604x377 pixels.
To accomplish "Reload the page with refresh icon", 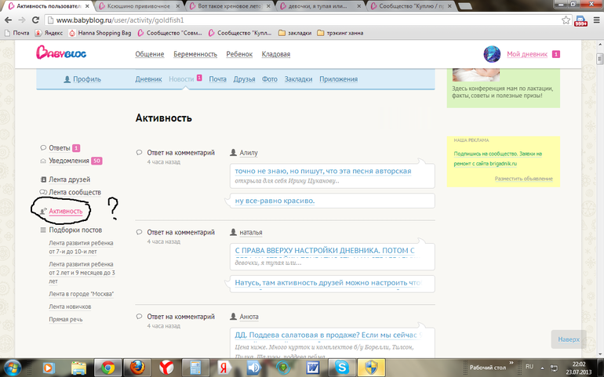I will [x=35, y=20].
